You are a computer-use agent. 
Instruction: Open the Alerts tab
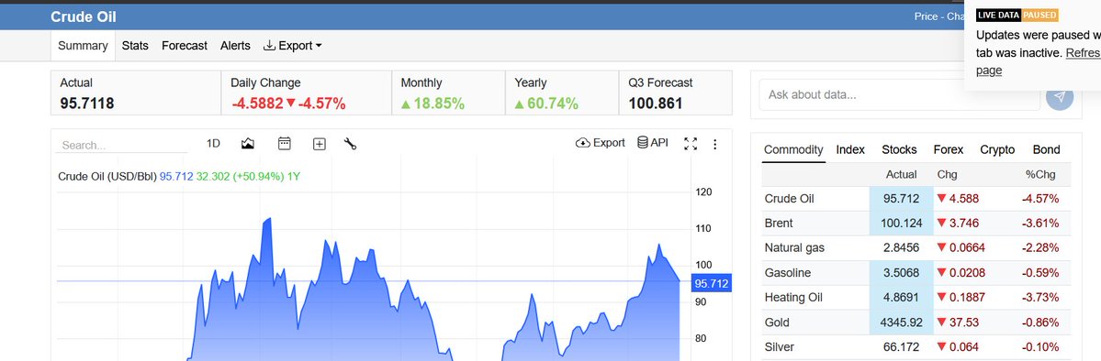pos(235,46)
